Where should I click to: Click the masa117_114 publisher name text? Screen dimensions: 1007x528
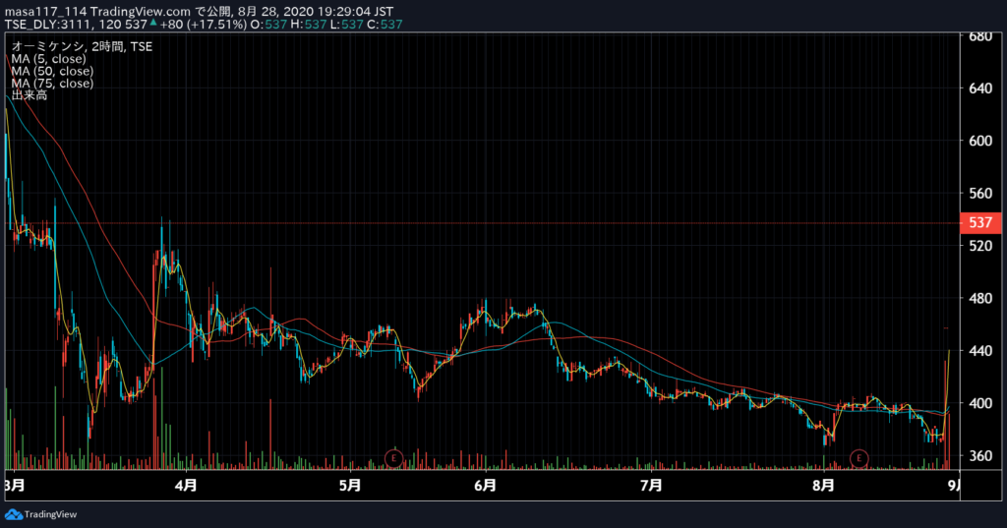coord(45,12)
